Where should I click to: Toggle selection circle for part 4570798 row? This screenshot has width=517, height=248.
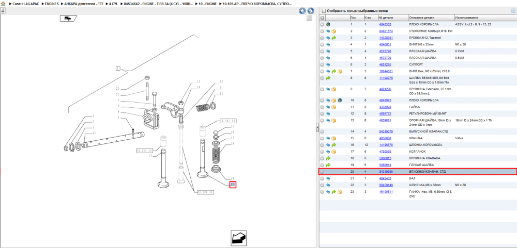pos(322,51)
